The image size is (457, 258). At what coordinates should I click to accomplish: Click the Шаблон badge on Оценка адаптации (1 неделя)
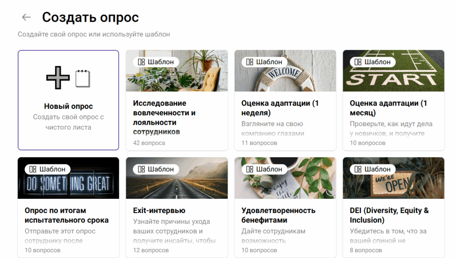pos(265,61)
